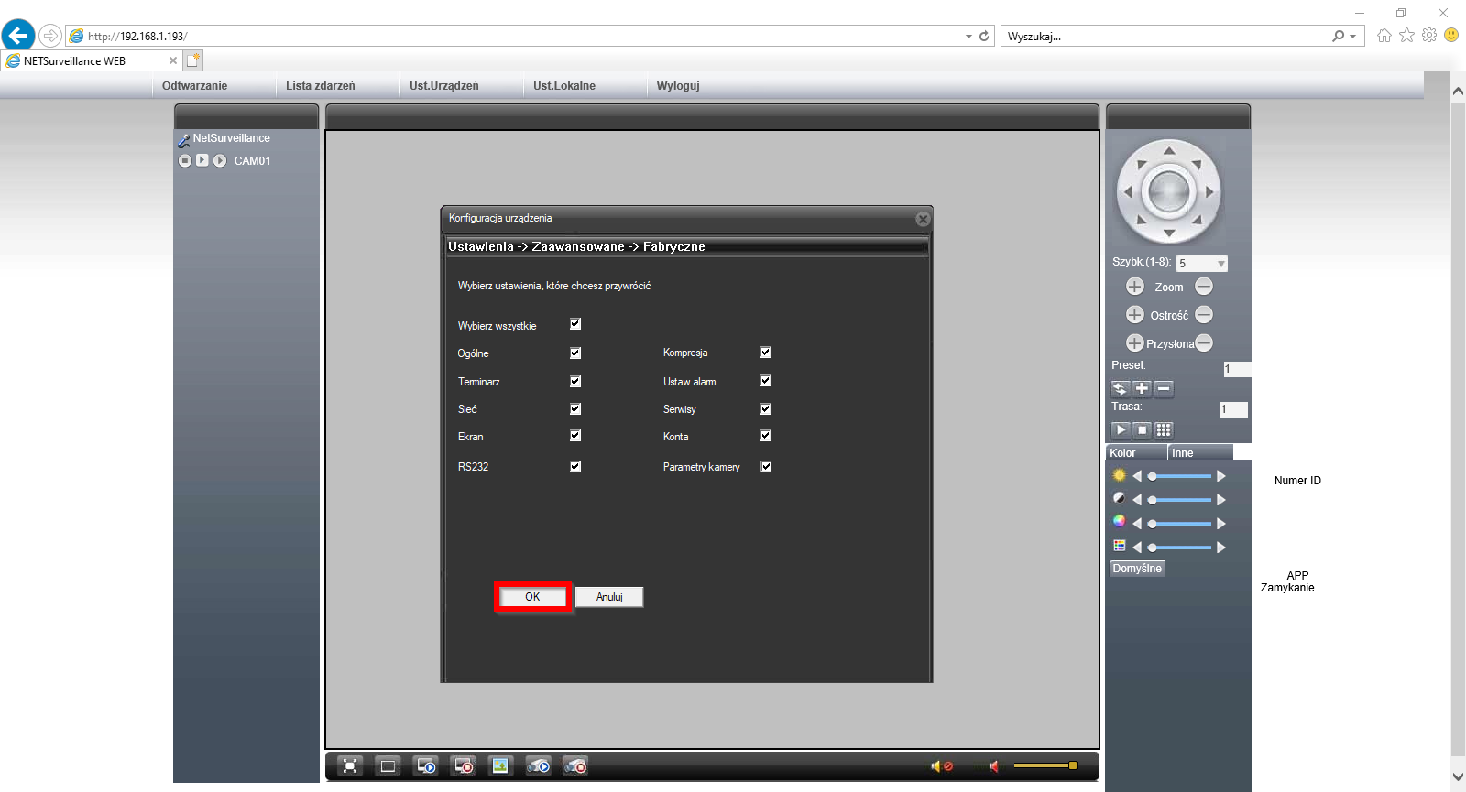The image size is (1466, 792).
Task: Open the Lista zdarzeń menu
Action: coord(321,86)
